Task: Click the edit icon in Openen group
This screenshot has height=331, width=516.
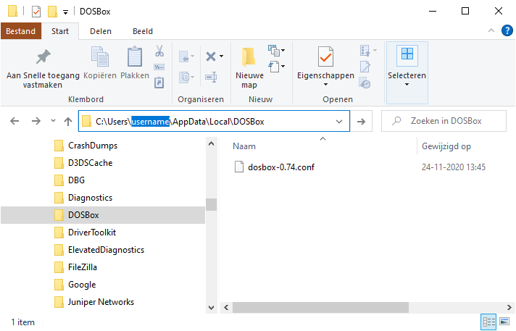Action: pyautogui.click(x=365, y=67)
